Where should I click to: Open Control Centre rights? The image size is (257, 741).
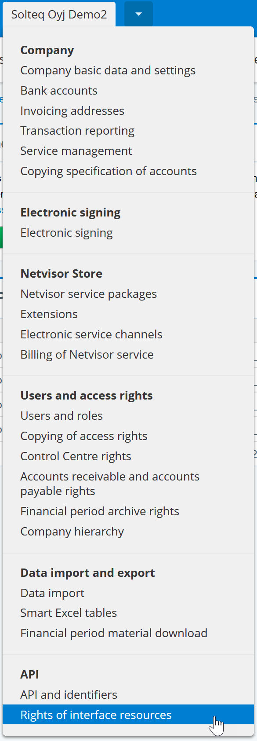(x=76, y=456)
